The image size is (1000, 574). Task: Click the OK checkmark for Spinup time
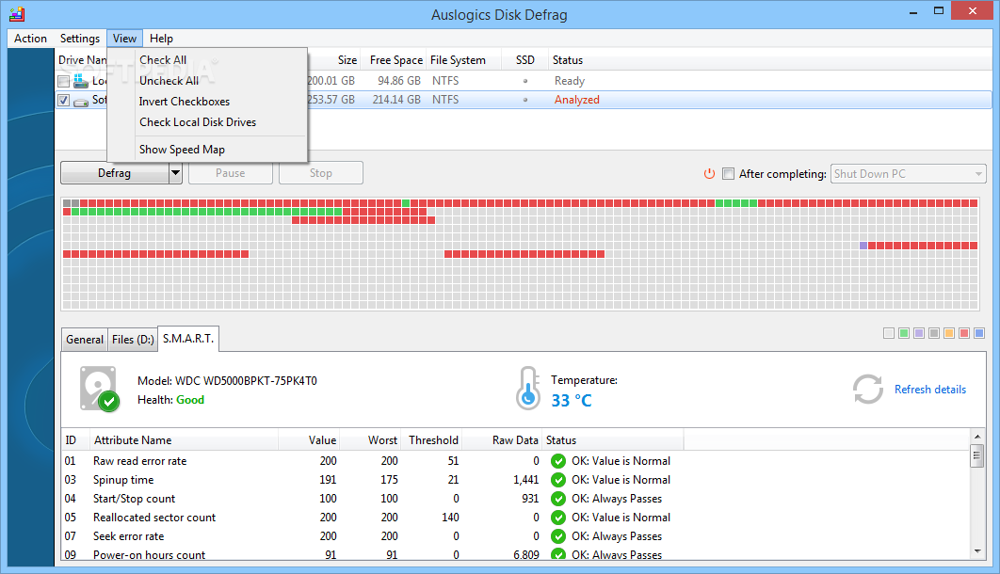558,480
